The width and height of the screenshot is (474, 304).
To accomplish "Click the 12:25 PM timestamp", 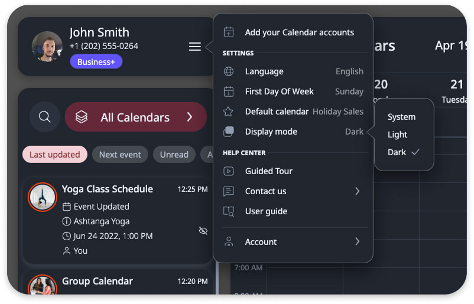I will coord(193,189).
